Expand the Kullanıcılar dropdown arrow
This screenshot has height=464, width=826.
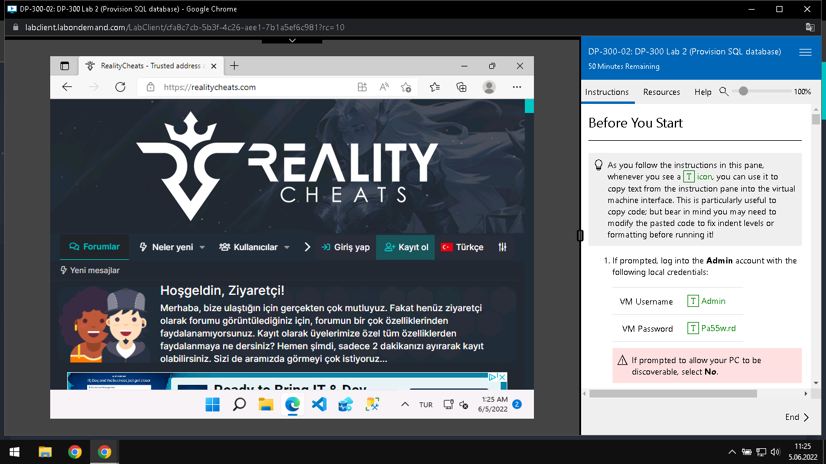pyautogui.click(x=287, y=247)
